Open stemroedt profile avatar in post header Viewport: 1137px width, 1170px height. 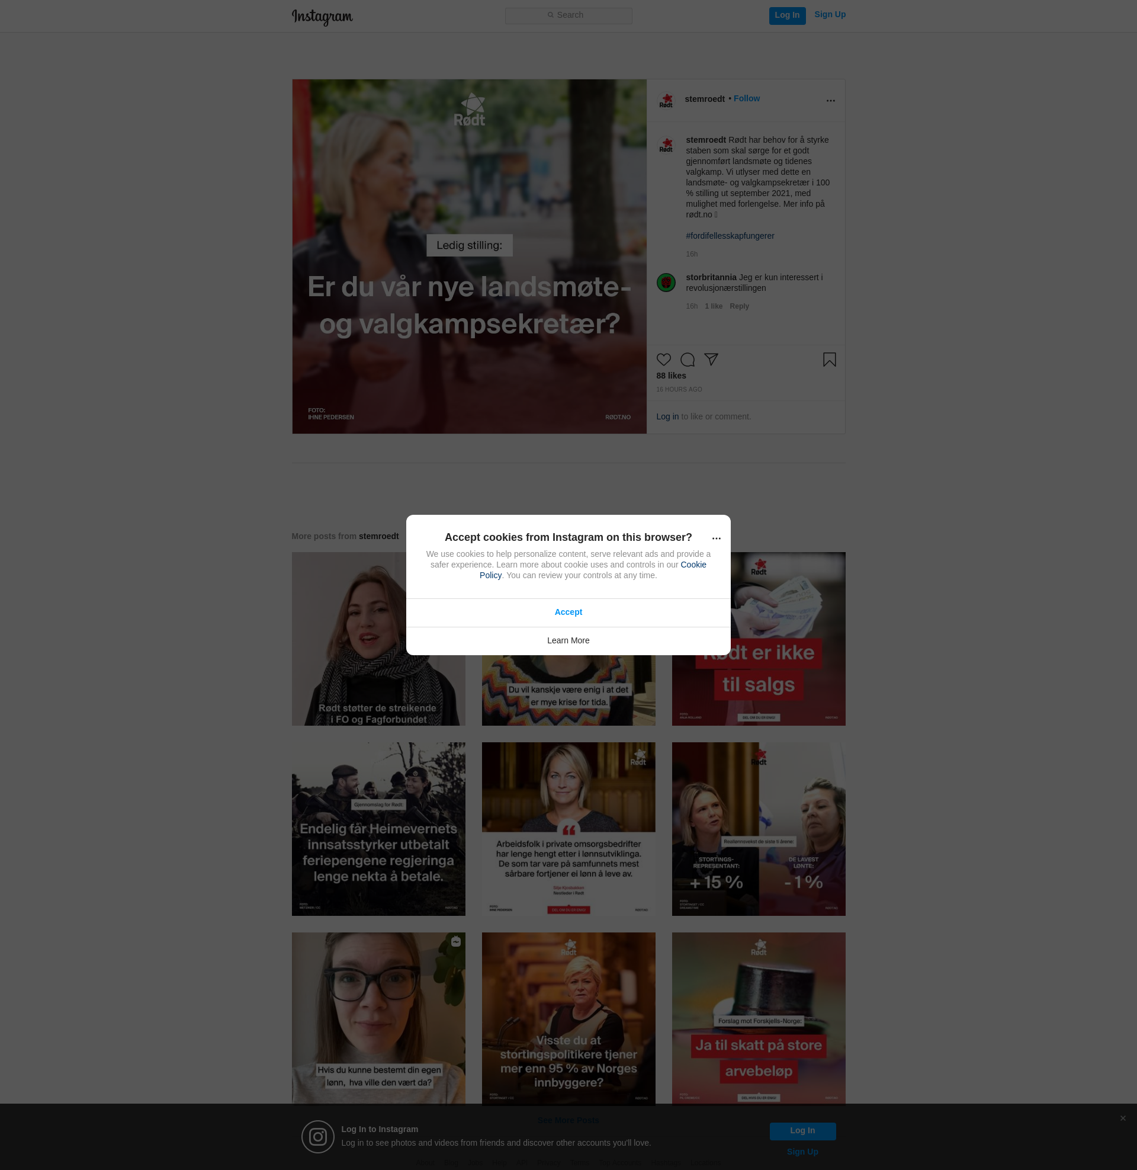(666, 100)
